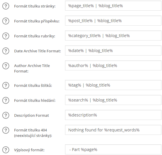Show help for Formát titulku štítků
The image size is (162, 155).
pos(6,85)
